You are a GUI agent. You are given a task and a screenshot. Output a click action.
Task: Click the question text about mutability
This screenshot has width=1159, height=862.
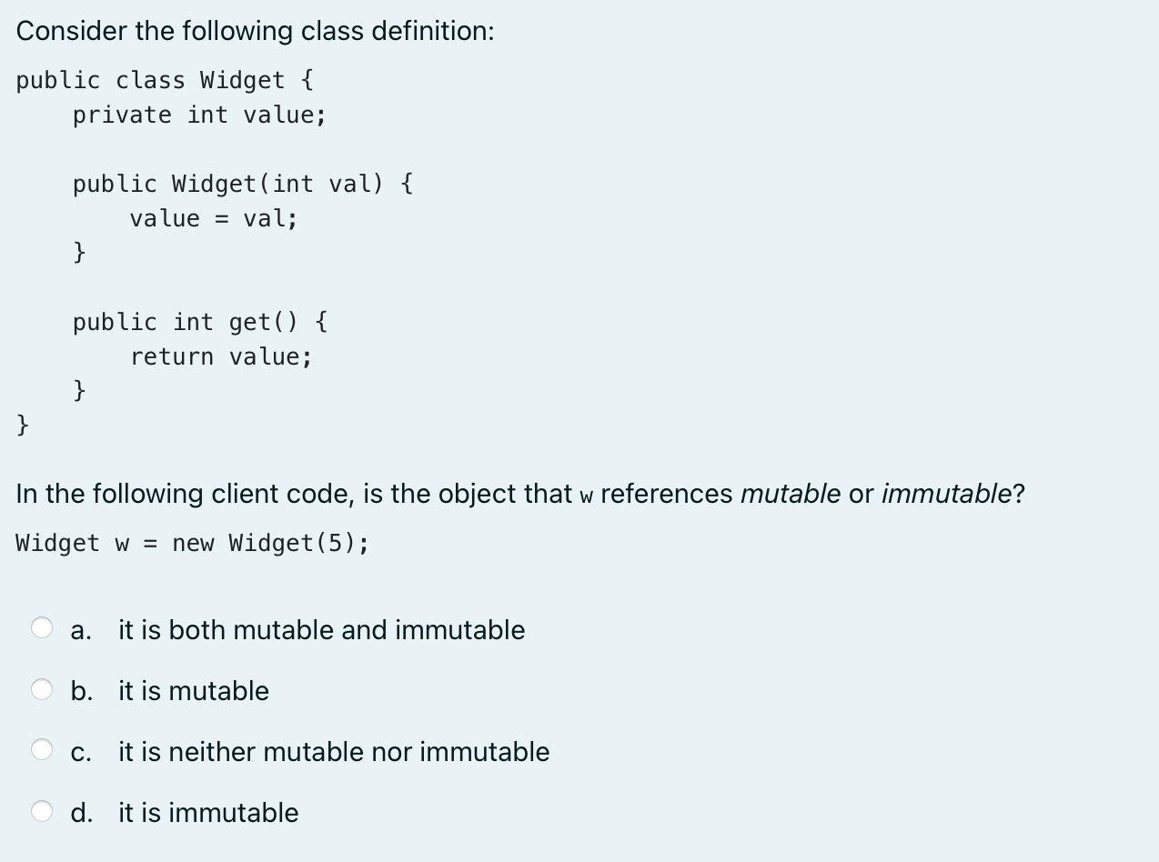(x=519, y=494)
